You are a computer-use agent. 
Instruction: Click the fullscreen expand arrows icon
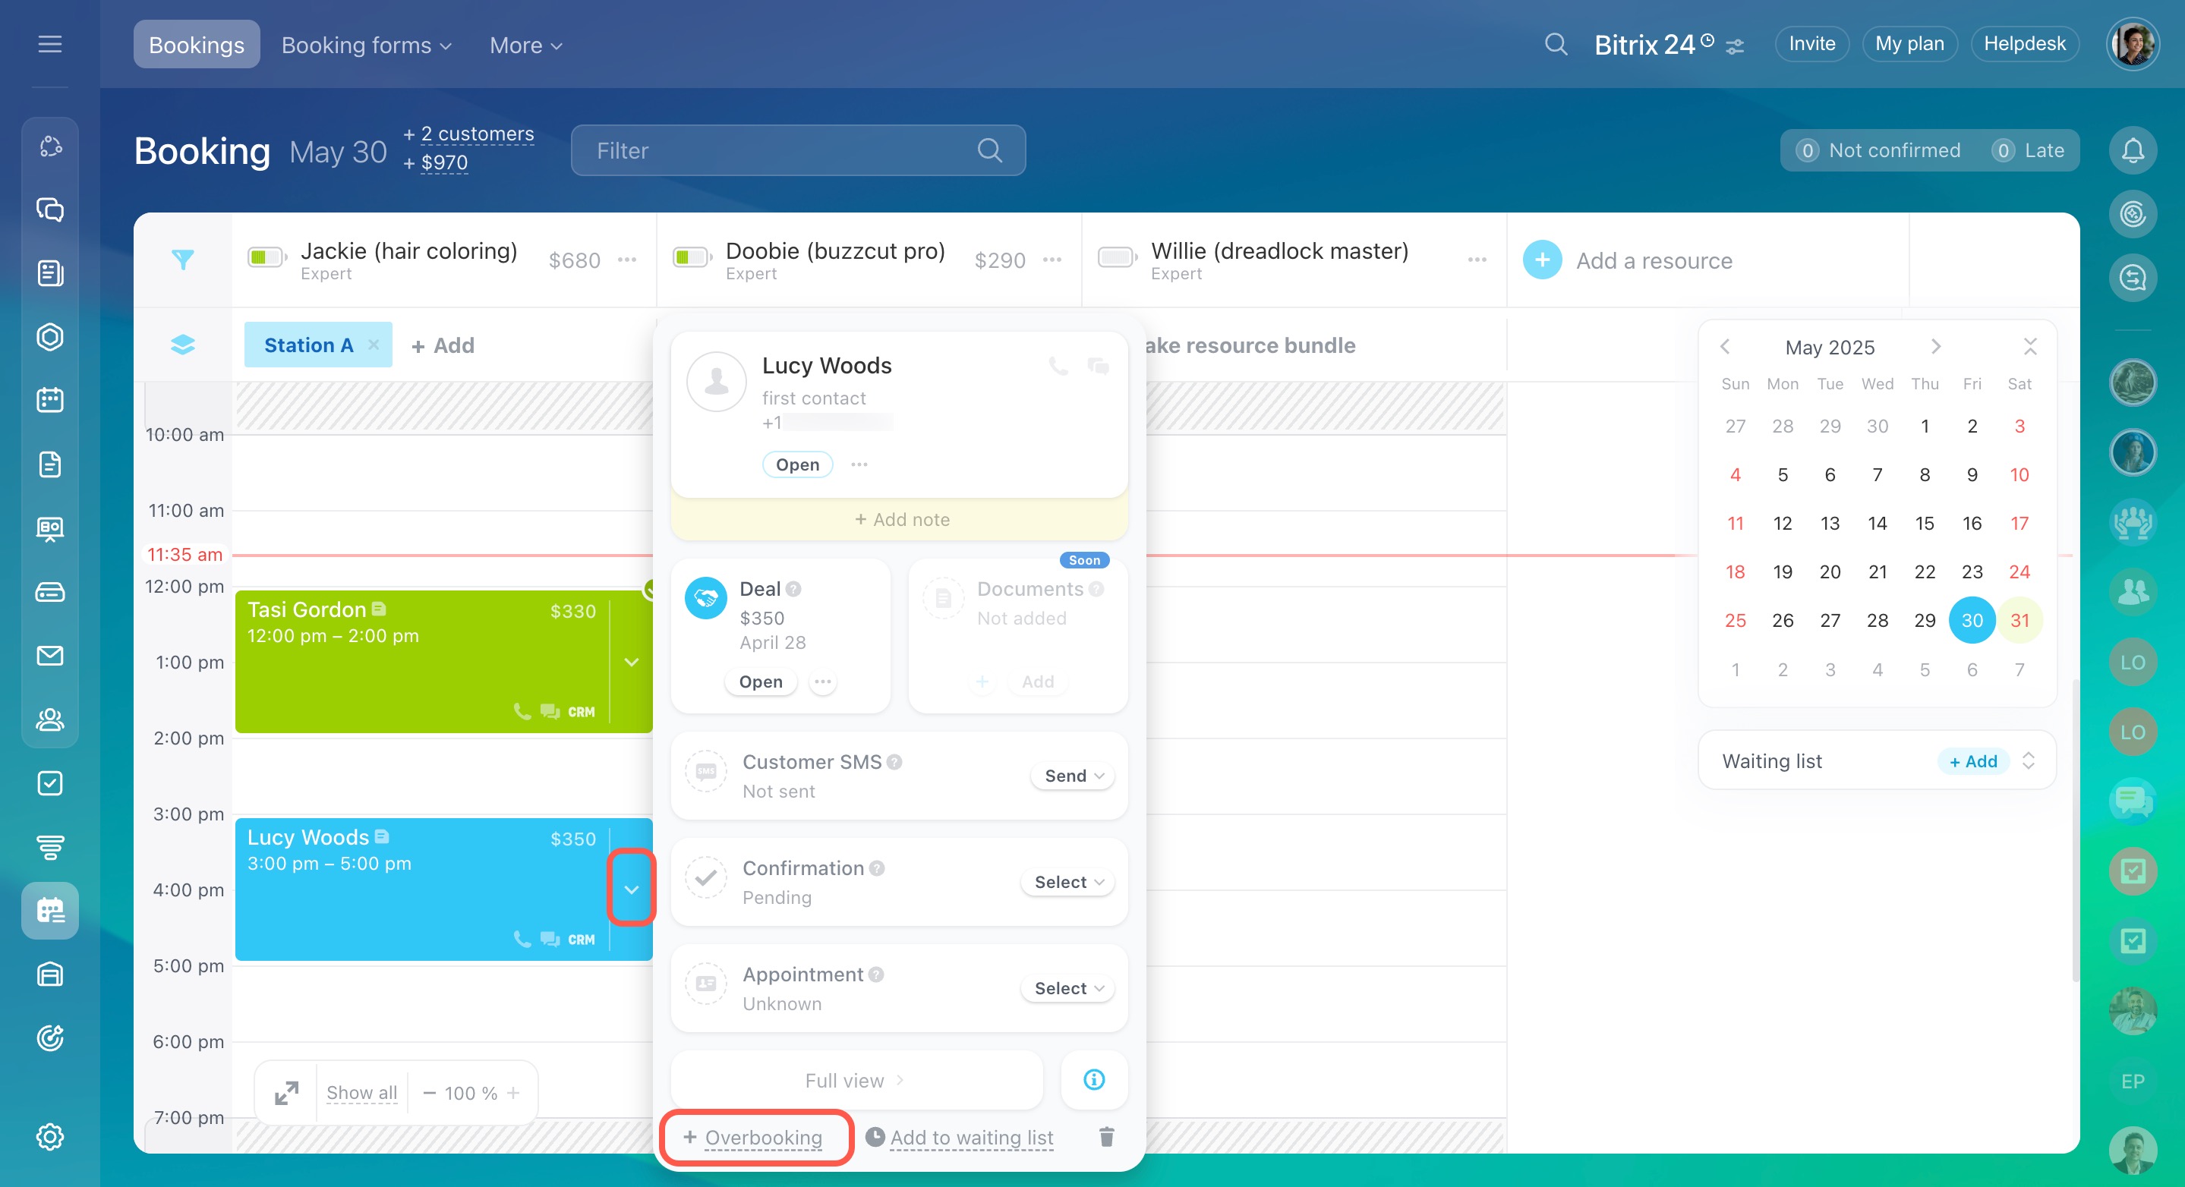coord(287,1093)
